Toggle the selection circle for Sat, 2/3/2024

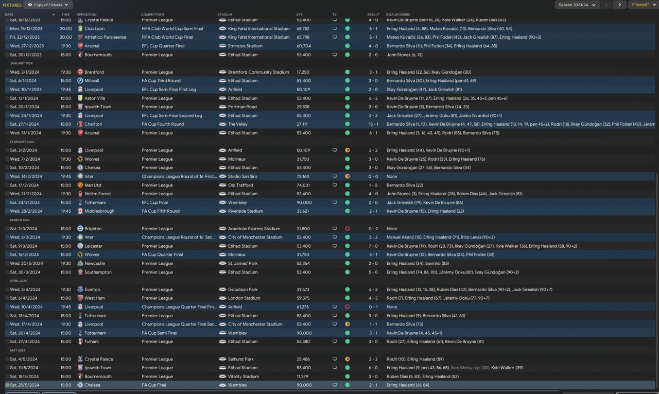(7, 229)
